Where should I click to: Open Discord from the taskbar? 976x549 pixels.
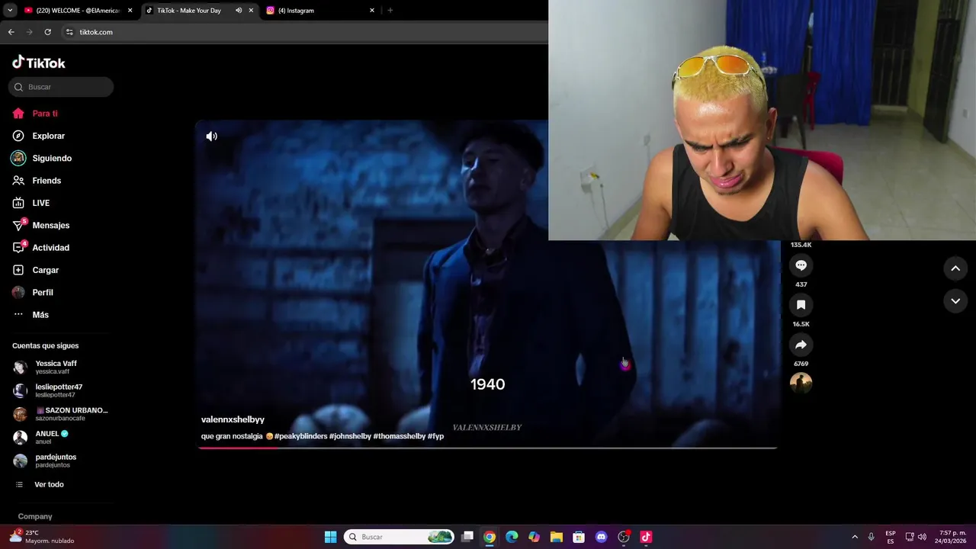(601, 537)
